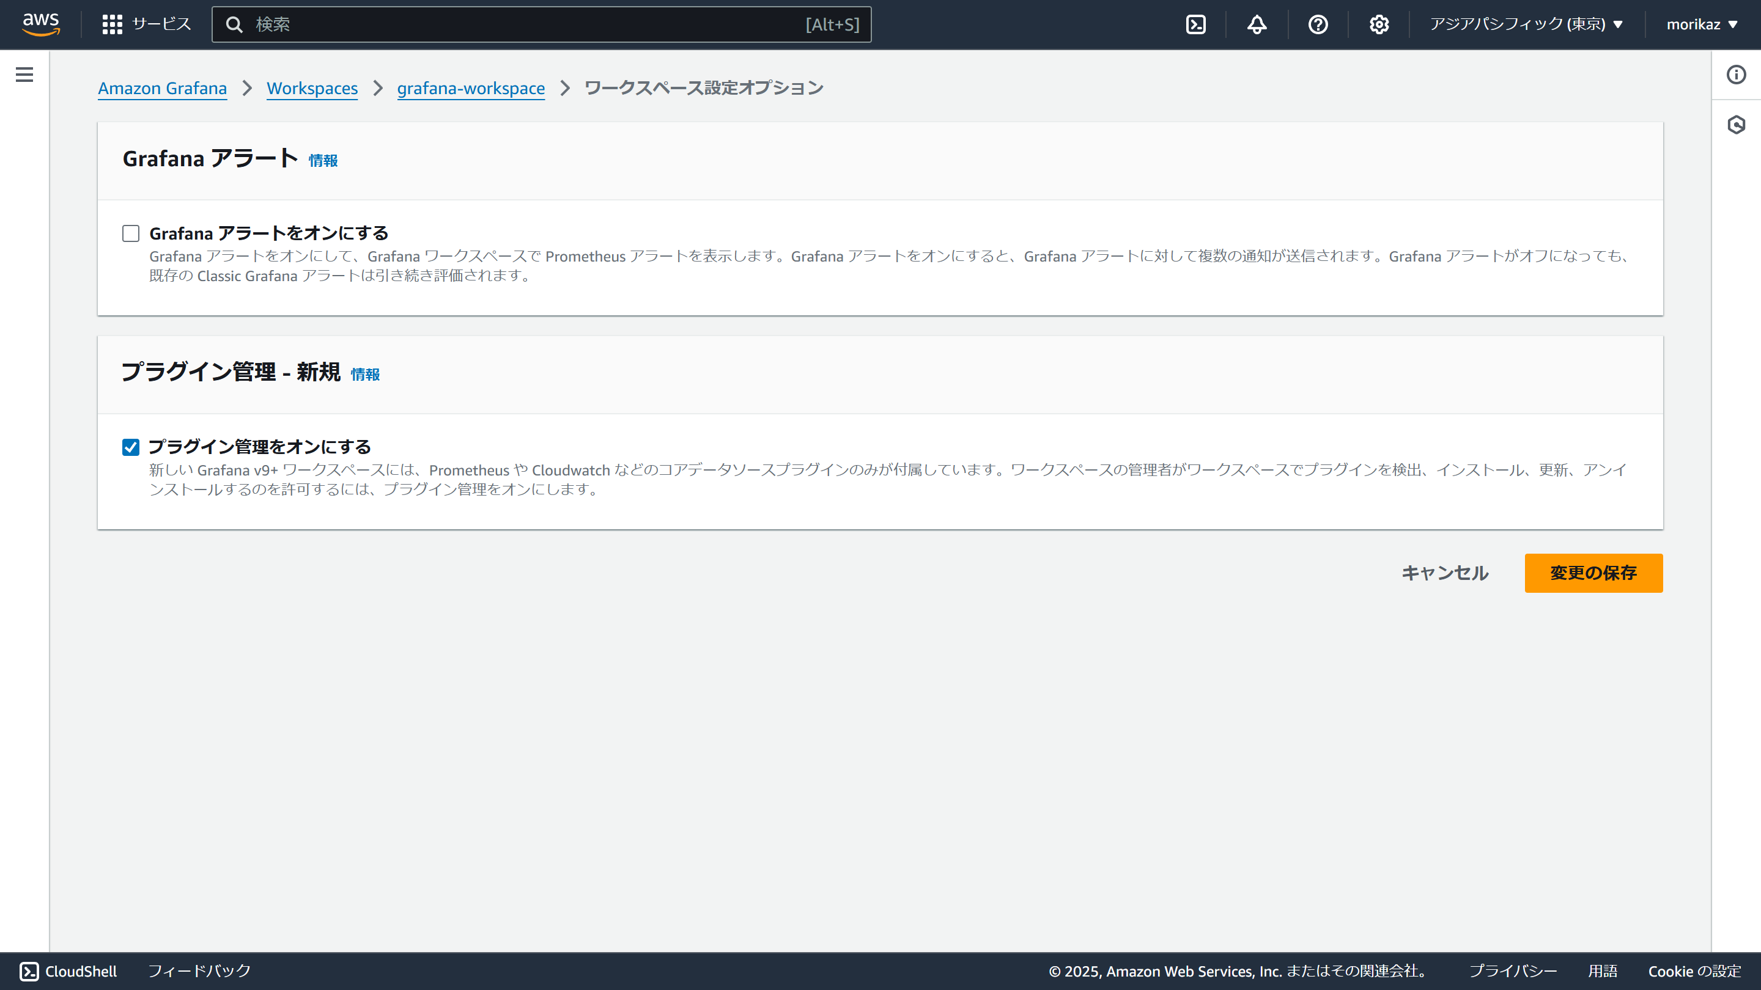The height and width of the screenshot is (990, 1761).
Task: Uncheck プラグイン管理をオンにする checkbox
Action: point(131,447)
